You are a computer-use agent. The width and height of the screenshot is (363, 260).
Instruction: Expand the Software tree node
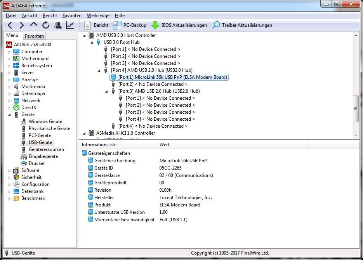click(x=9, y=171)
